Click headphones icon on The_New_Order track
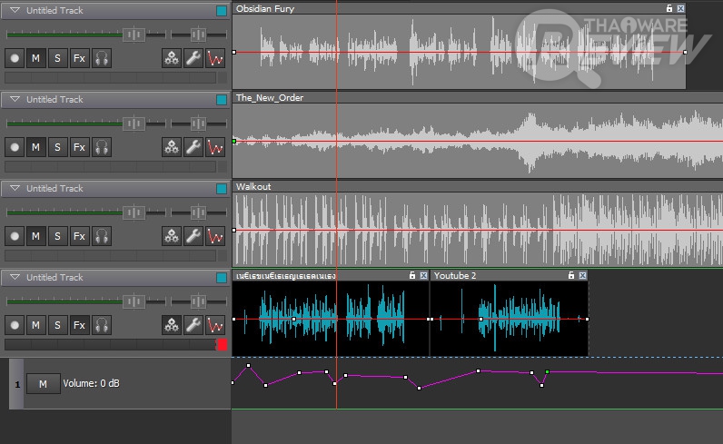The height and width of the screenshot is (444, 723). (x=102, y=147)
